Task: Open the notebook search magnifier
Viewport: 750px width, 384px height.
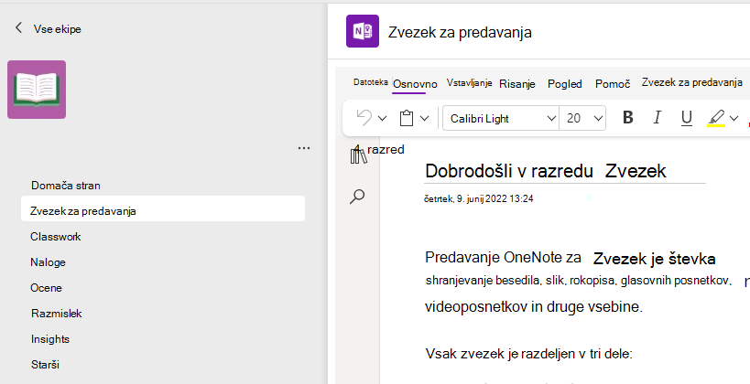Action: coord(357,197)
